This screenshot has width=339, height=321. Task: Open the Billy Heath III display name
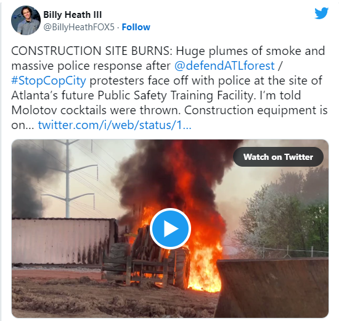[x=73, y=15]
